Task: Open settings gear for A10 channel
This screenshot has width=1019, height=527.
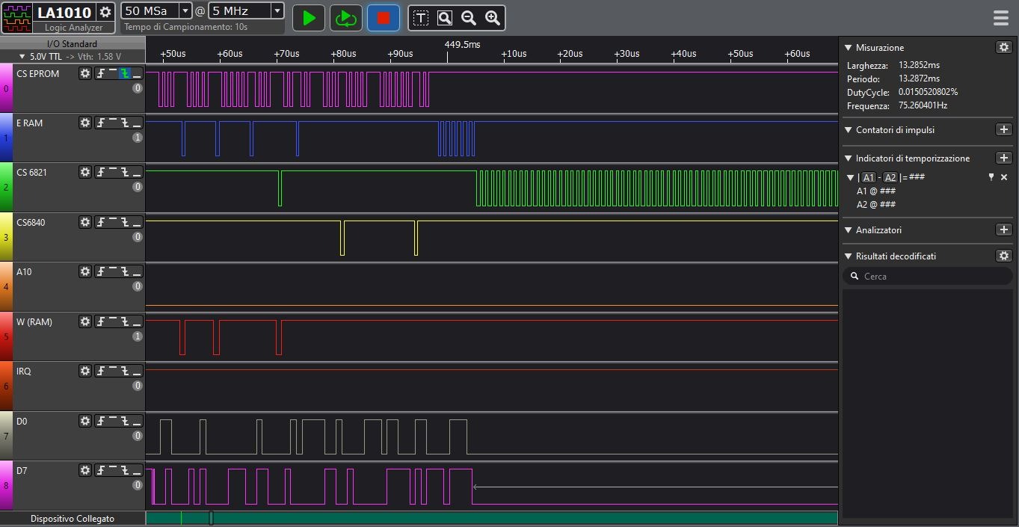Action: [x=85, y=271]
